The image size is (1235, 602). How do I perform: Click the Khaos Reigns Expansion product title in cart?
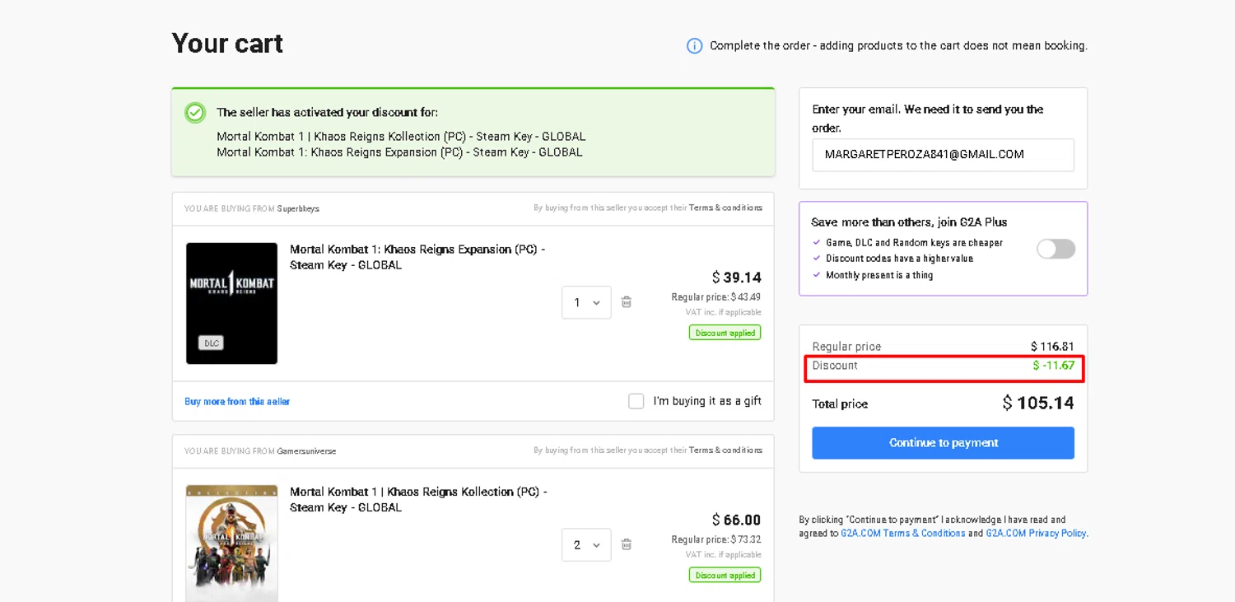(417, 257)
